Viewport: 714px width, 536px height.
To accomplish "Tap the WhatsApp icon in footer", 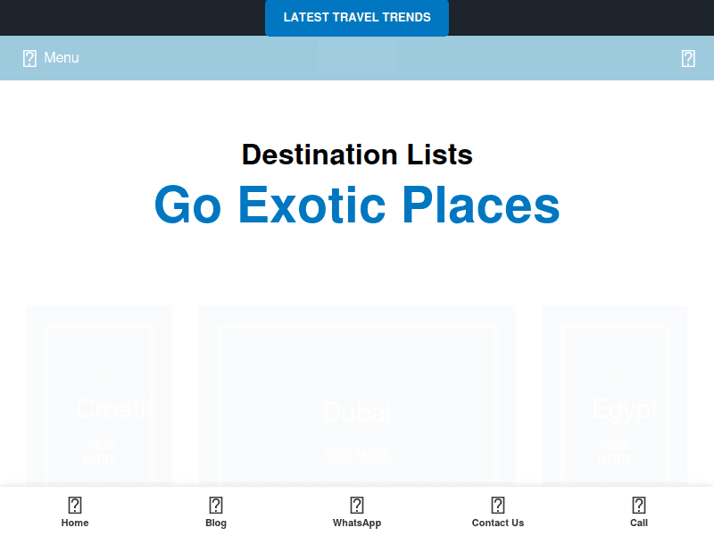I will 357,503.
